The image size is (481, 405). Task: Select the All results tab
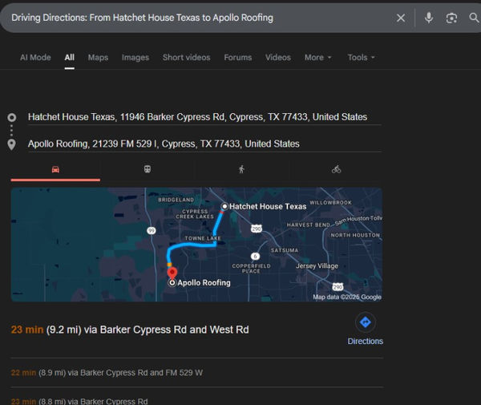(x=69, y=58)
